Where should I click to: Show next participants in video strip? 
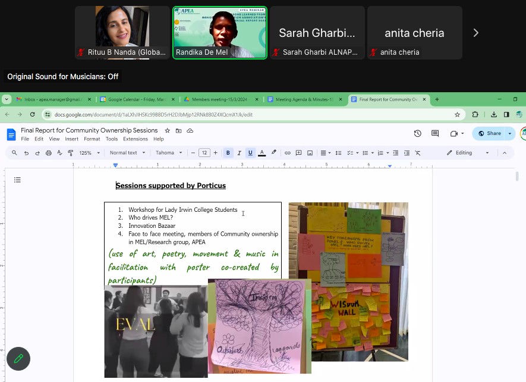[x=475, y=33]
